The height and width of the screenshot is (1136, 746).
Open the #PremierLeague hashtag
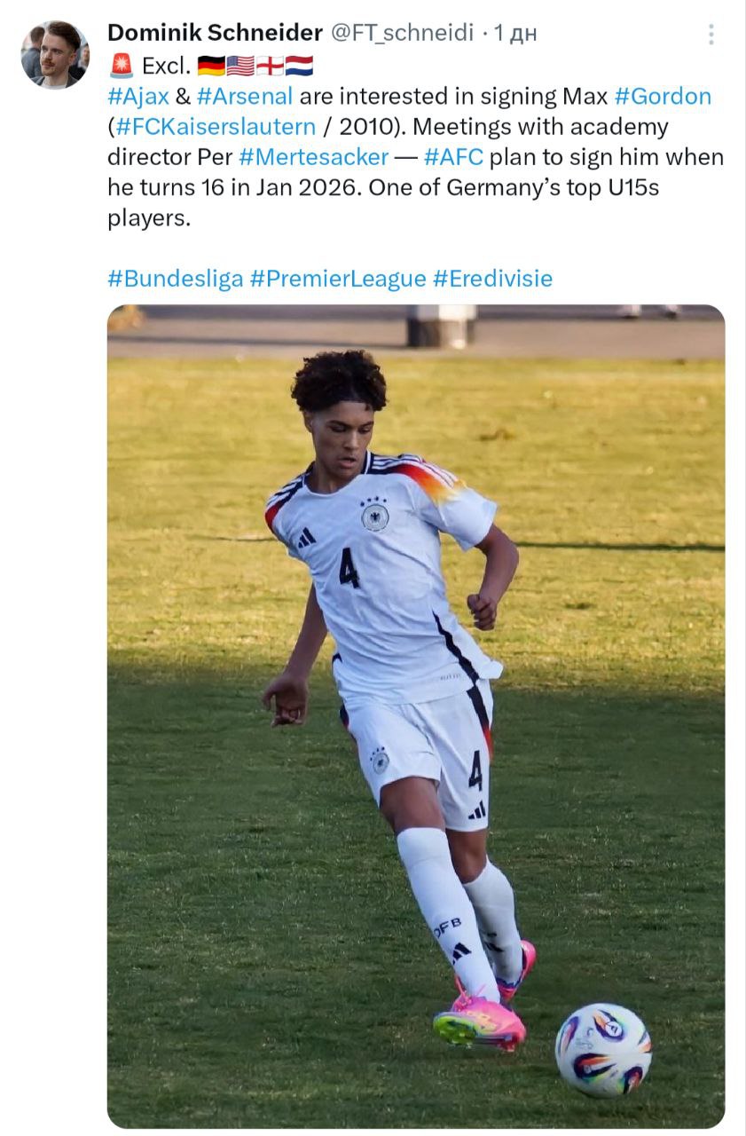pyautogui.click(x=338, y=279)
